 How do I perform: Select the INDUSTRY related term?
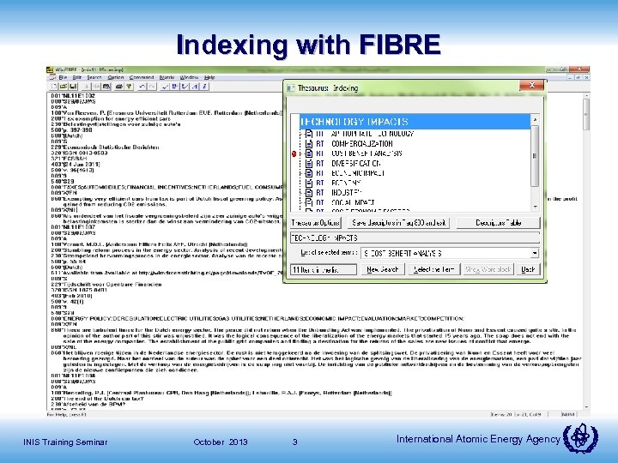pyautogui.click(x=347, y=193)
